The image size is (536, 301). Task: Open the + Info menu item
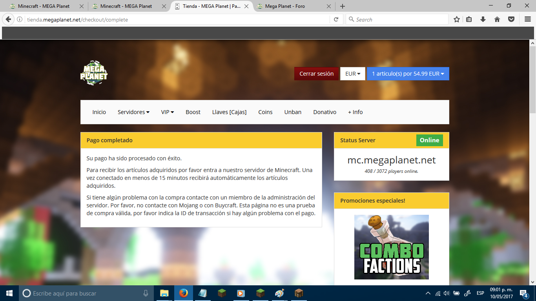pos(356,112)
